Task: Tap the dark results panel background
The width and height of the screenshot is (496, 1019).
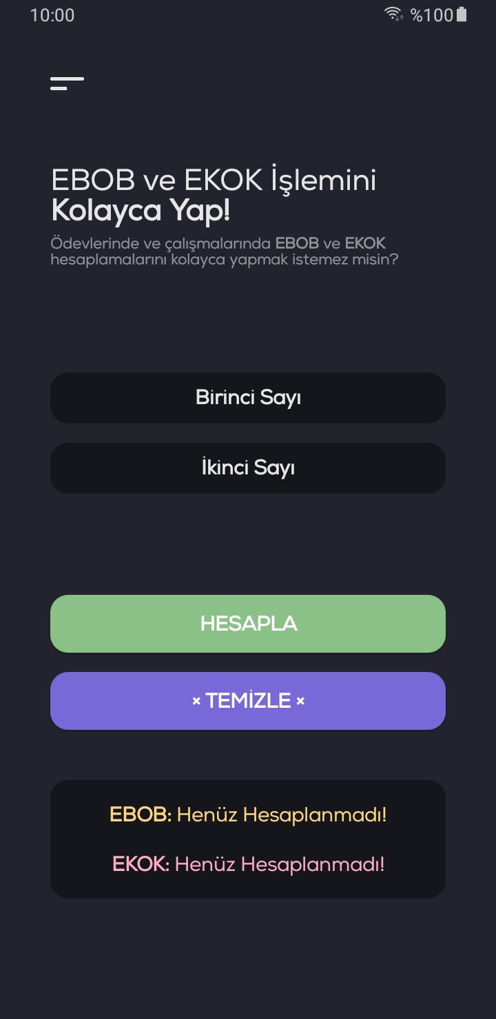Action: (x=248, y=839)
